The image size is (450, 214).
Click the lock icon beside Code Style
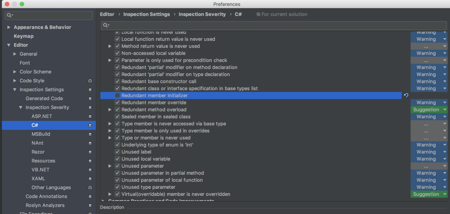click(x=90, y=81)
